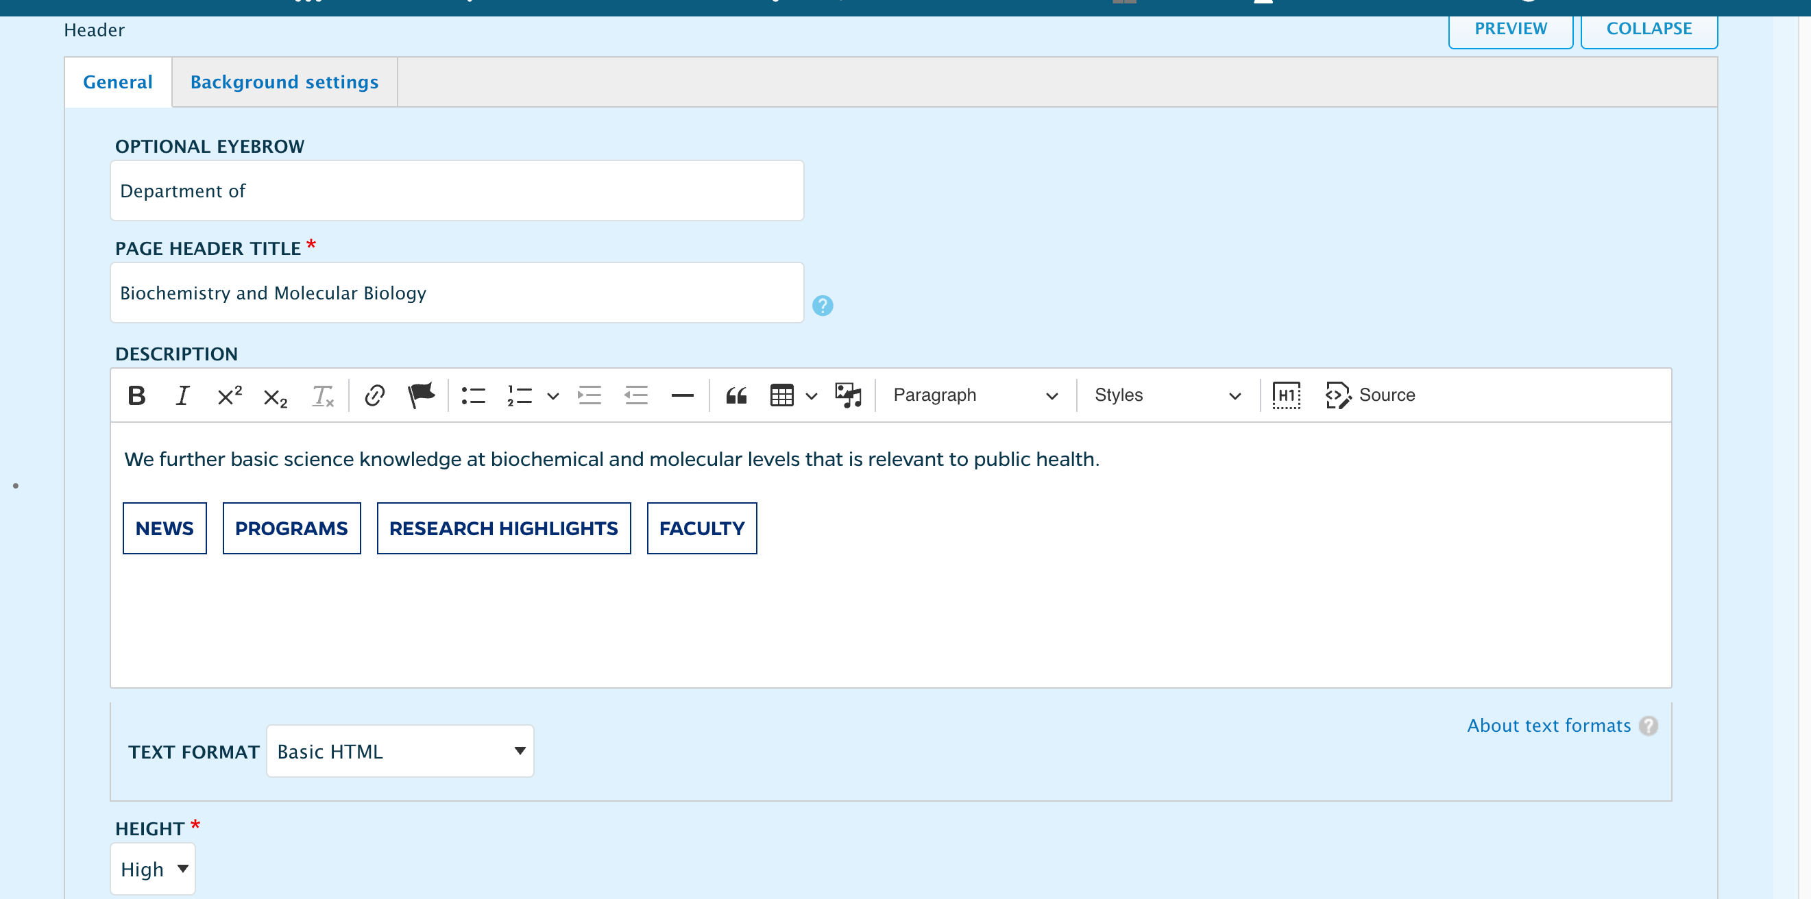The width and height of the screenshot is (1811, 899).
Task: Open the Text Format Basic HTML select
Action: coord(400,751)
